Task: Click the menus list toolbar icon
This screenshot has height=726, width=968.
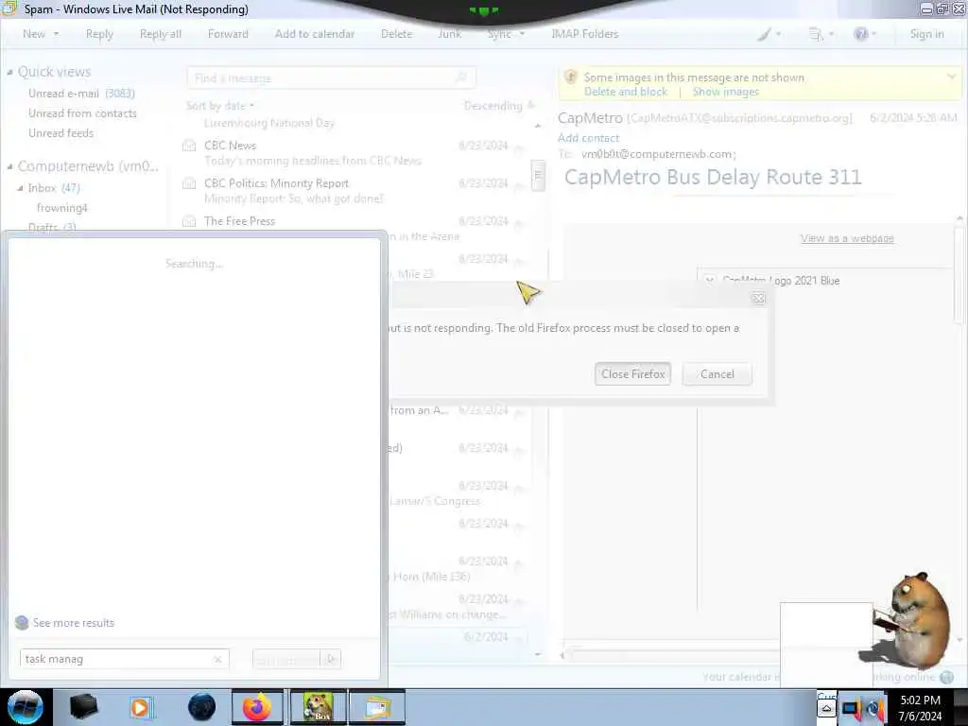Action: point(816,35)
